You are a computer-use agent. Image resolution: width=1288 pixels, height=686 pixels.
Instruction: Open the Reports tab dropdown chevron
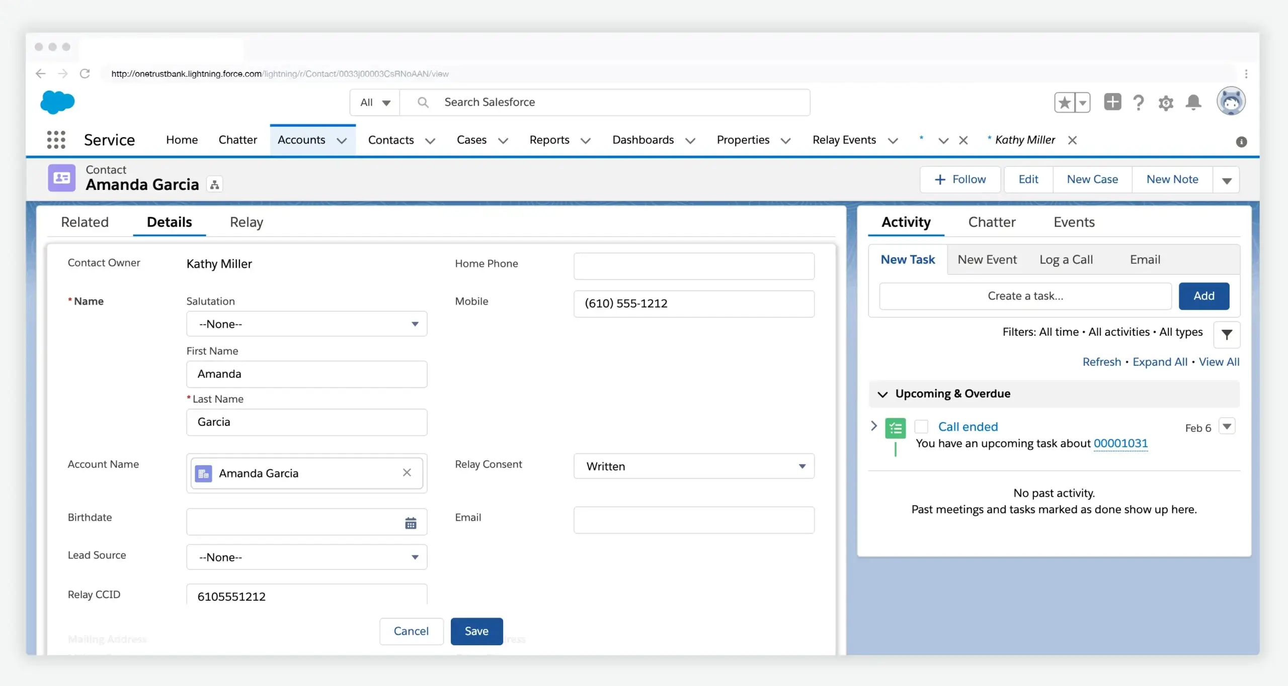pos(586,141)
